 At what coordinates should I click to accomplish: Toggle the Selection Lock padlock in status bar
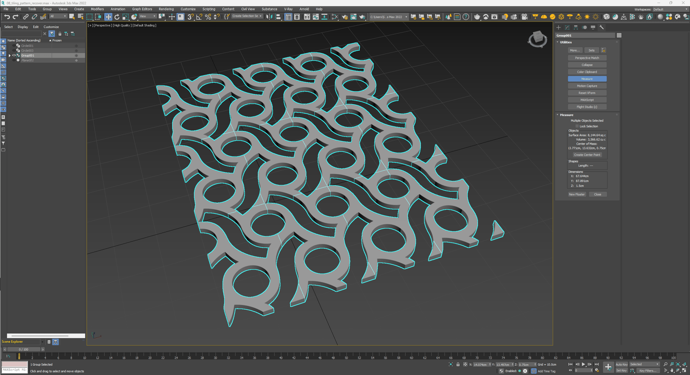[x=458, y=364]
